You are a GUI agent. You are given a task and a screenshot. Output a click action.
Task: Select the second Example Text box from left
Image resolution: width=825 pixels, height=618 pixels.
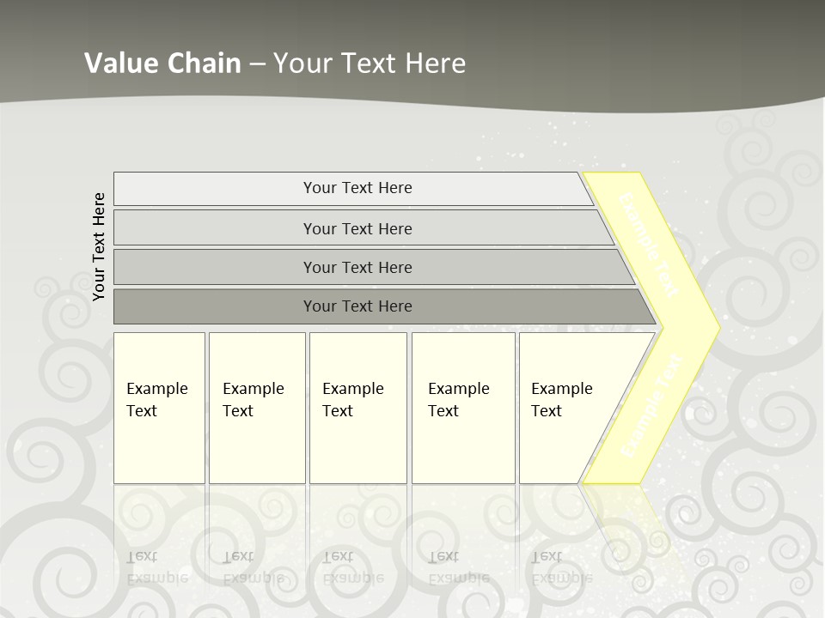click(x=256, y=408)
